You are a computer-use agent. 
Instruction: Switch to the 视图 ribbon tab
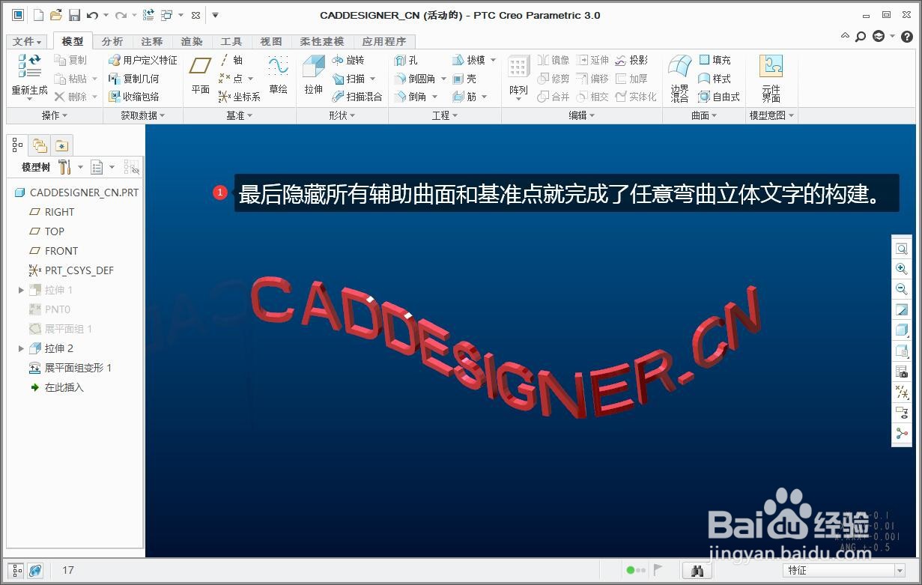click(271, 42)
